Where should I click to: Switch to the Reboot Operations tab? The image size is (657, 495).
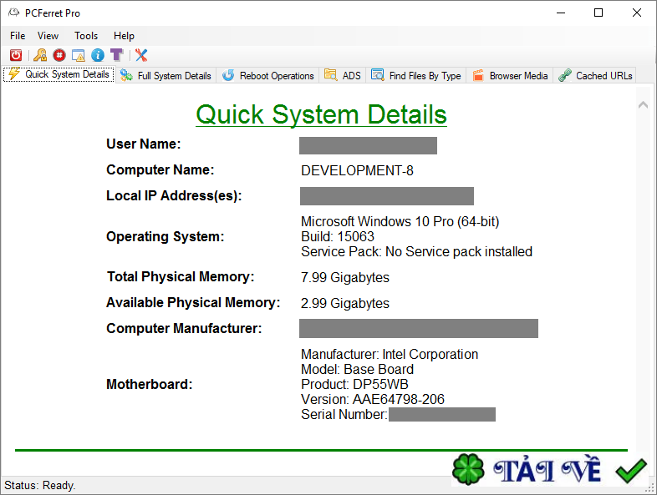click(x=268, y=75)
